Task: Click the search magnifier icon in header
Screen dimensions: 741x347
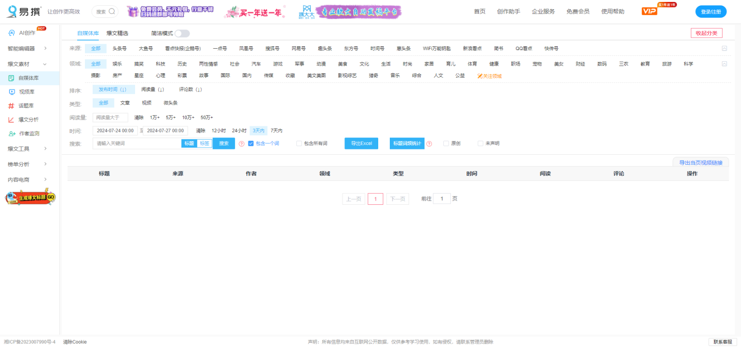Action: (x=111, y=11)
